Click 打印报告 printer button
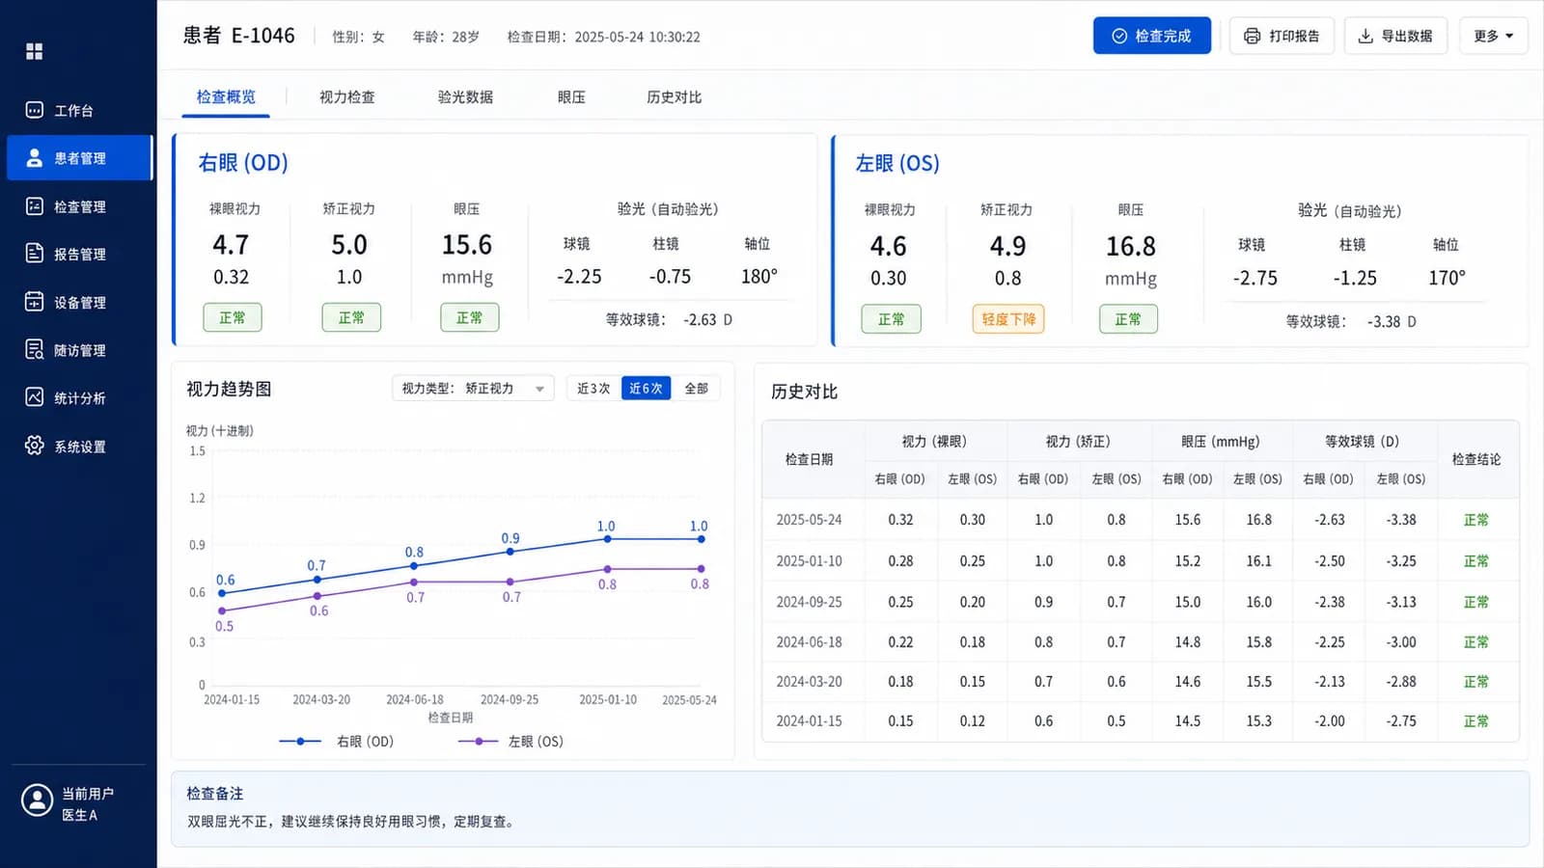This screenshot has width=1544, height=868. click(1282, 36)
